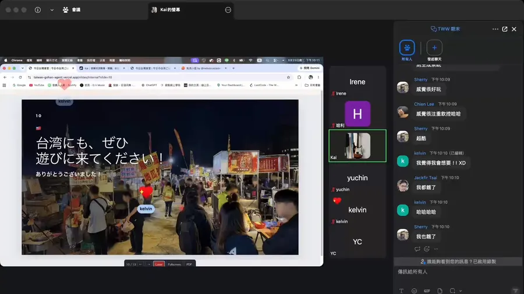Focus the 傳訊給所有人 message input
The height and width of the screenshot is (294, 524).
pos(458,272)
